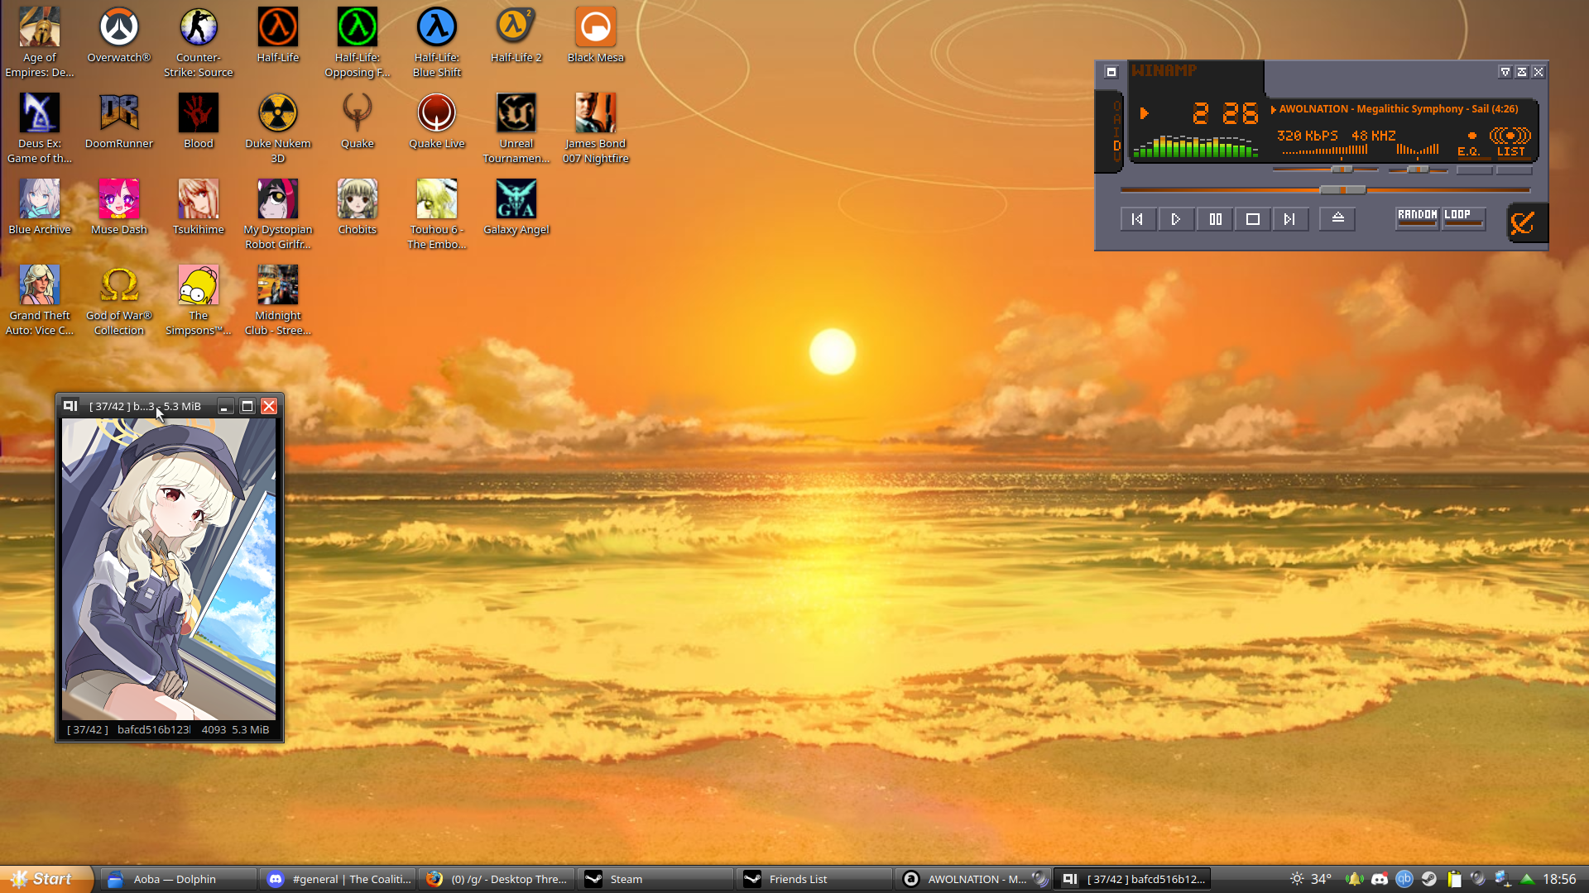Select the Midnight Club desktop icon

[x=278, y=300]
